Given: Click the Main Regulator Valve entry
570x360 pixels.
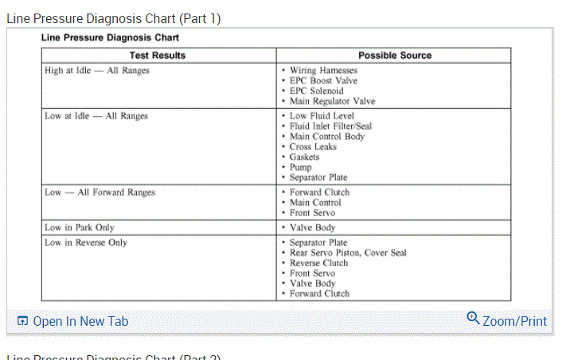Looking at the screenshot, I should (x=332, y=102).
